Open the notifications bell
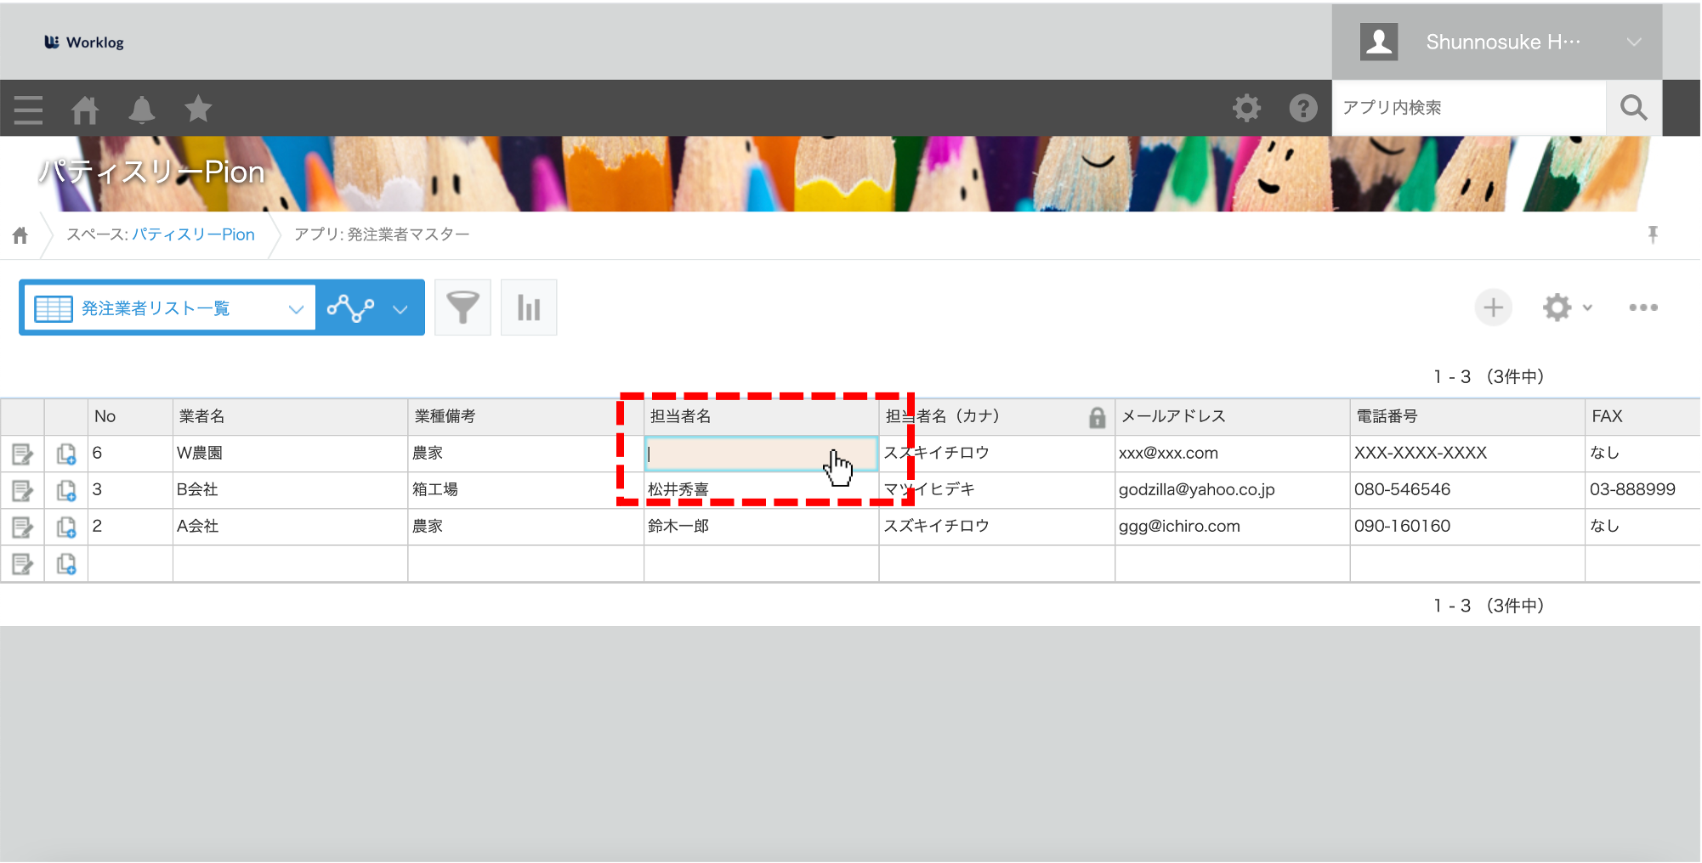Image resolution: width=1702 pixels, height=863 pixels. tap(142, 110)
